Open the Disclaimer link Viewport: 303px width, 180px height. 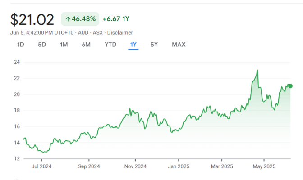(x=119, y=32)
